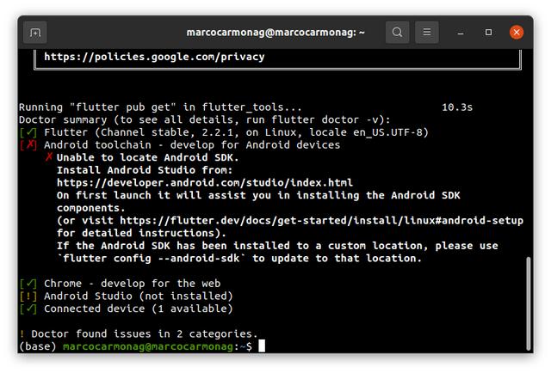Image resolution: width=551 pixels, height=373 pixels.
Task: Click the yellow exclamation beside Android Studio
Action: click(x=28, y=297)
